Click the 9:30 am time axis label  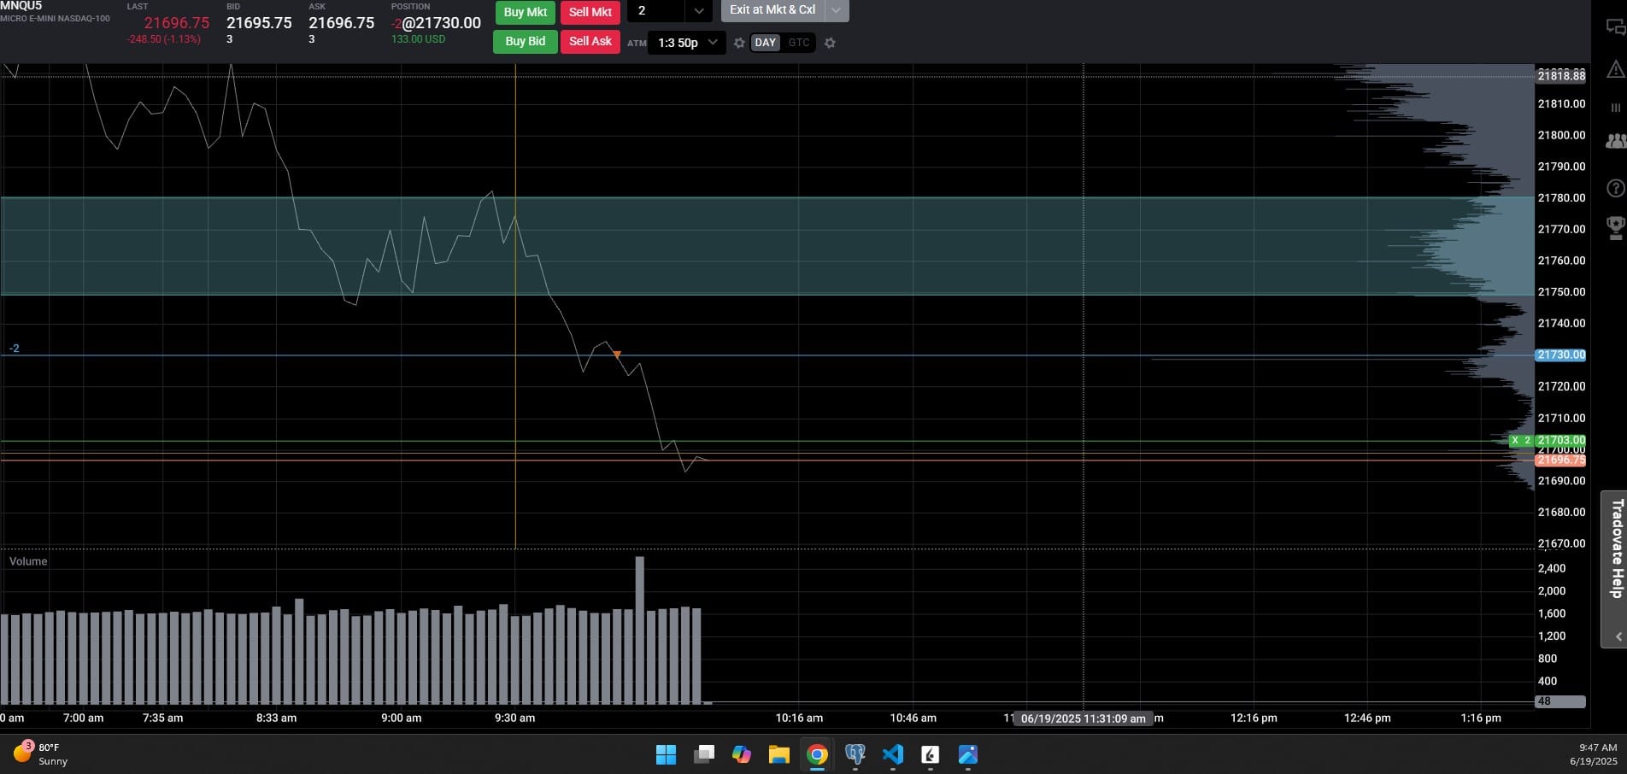point(514,718)
